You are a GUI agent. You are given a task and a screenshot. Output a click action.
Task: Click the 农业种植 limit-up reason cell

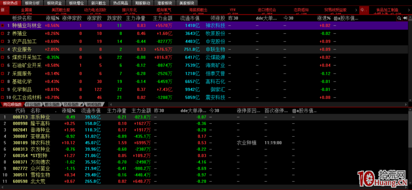coord(247,143)
